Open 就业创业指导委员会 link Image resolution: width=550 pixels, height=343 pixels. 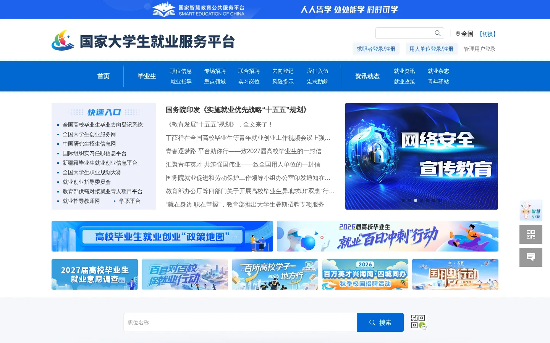coord(87,182)
